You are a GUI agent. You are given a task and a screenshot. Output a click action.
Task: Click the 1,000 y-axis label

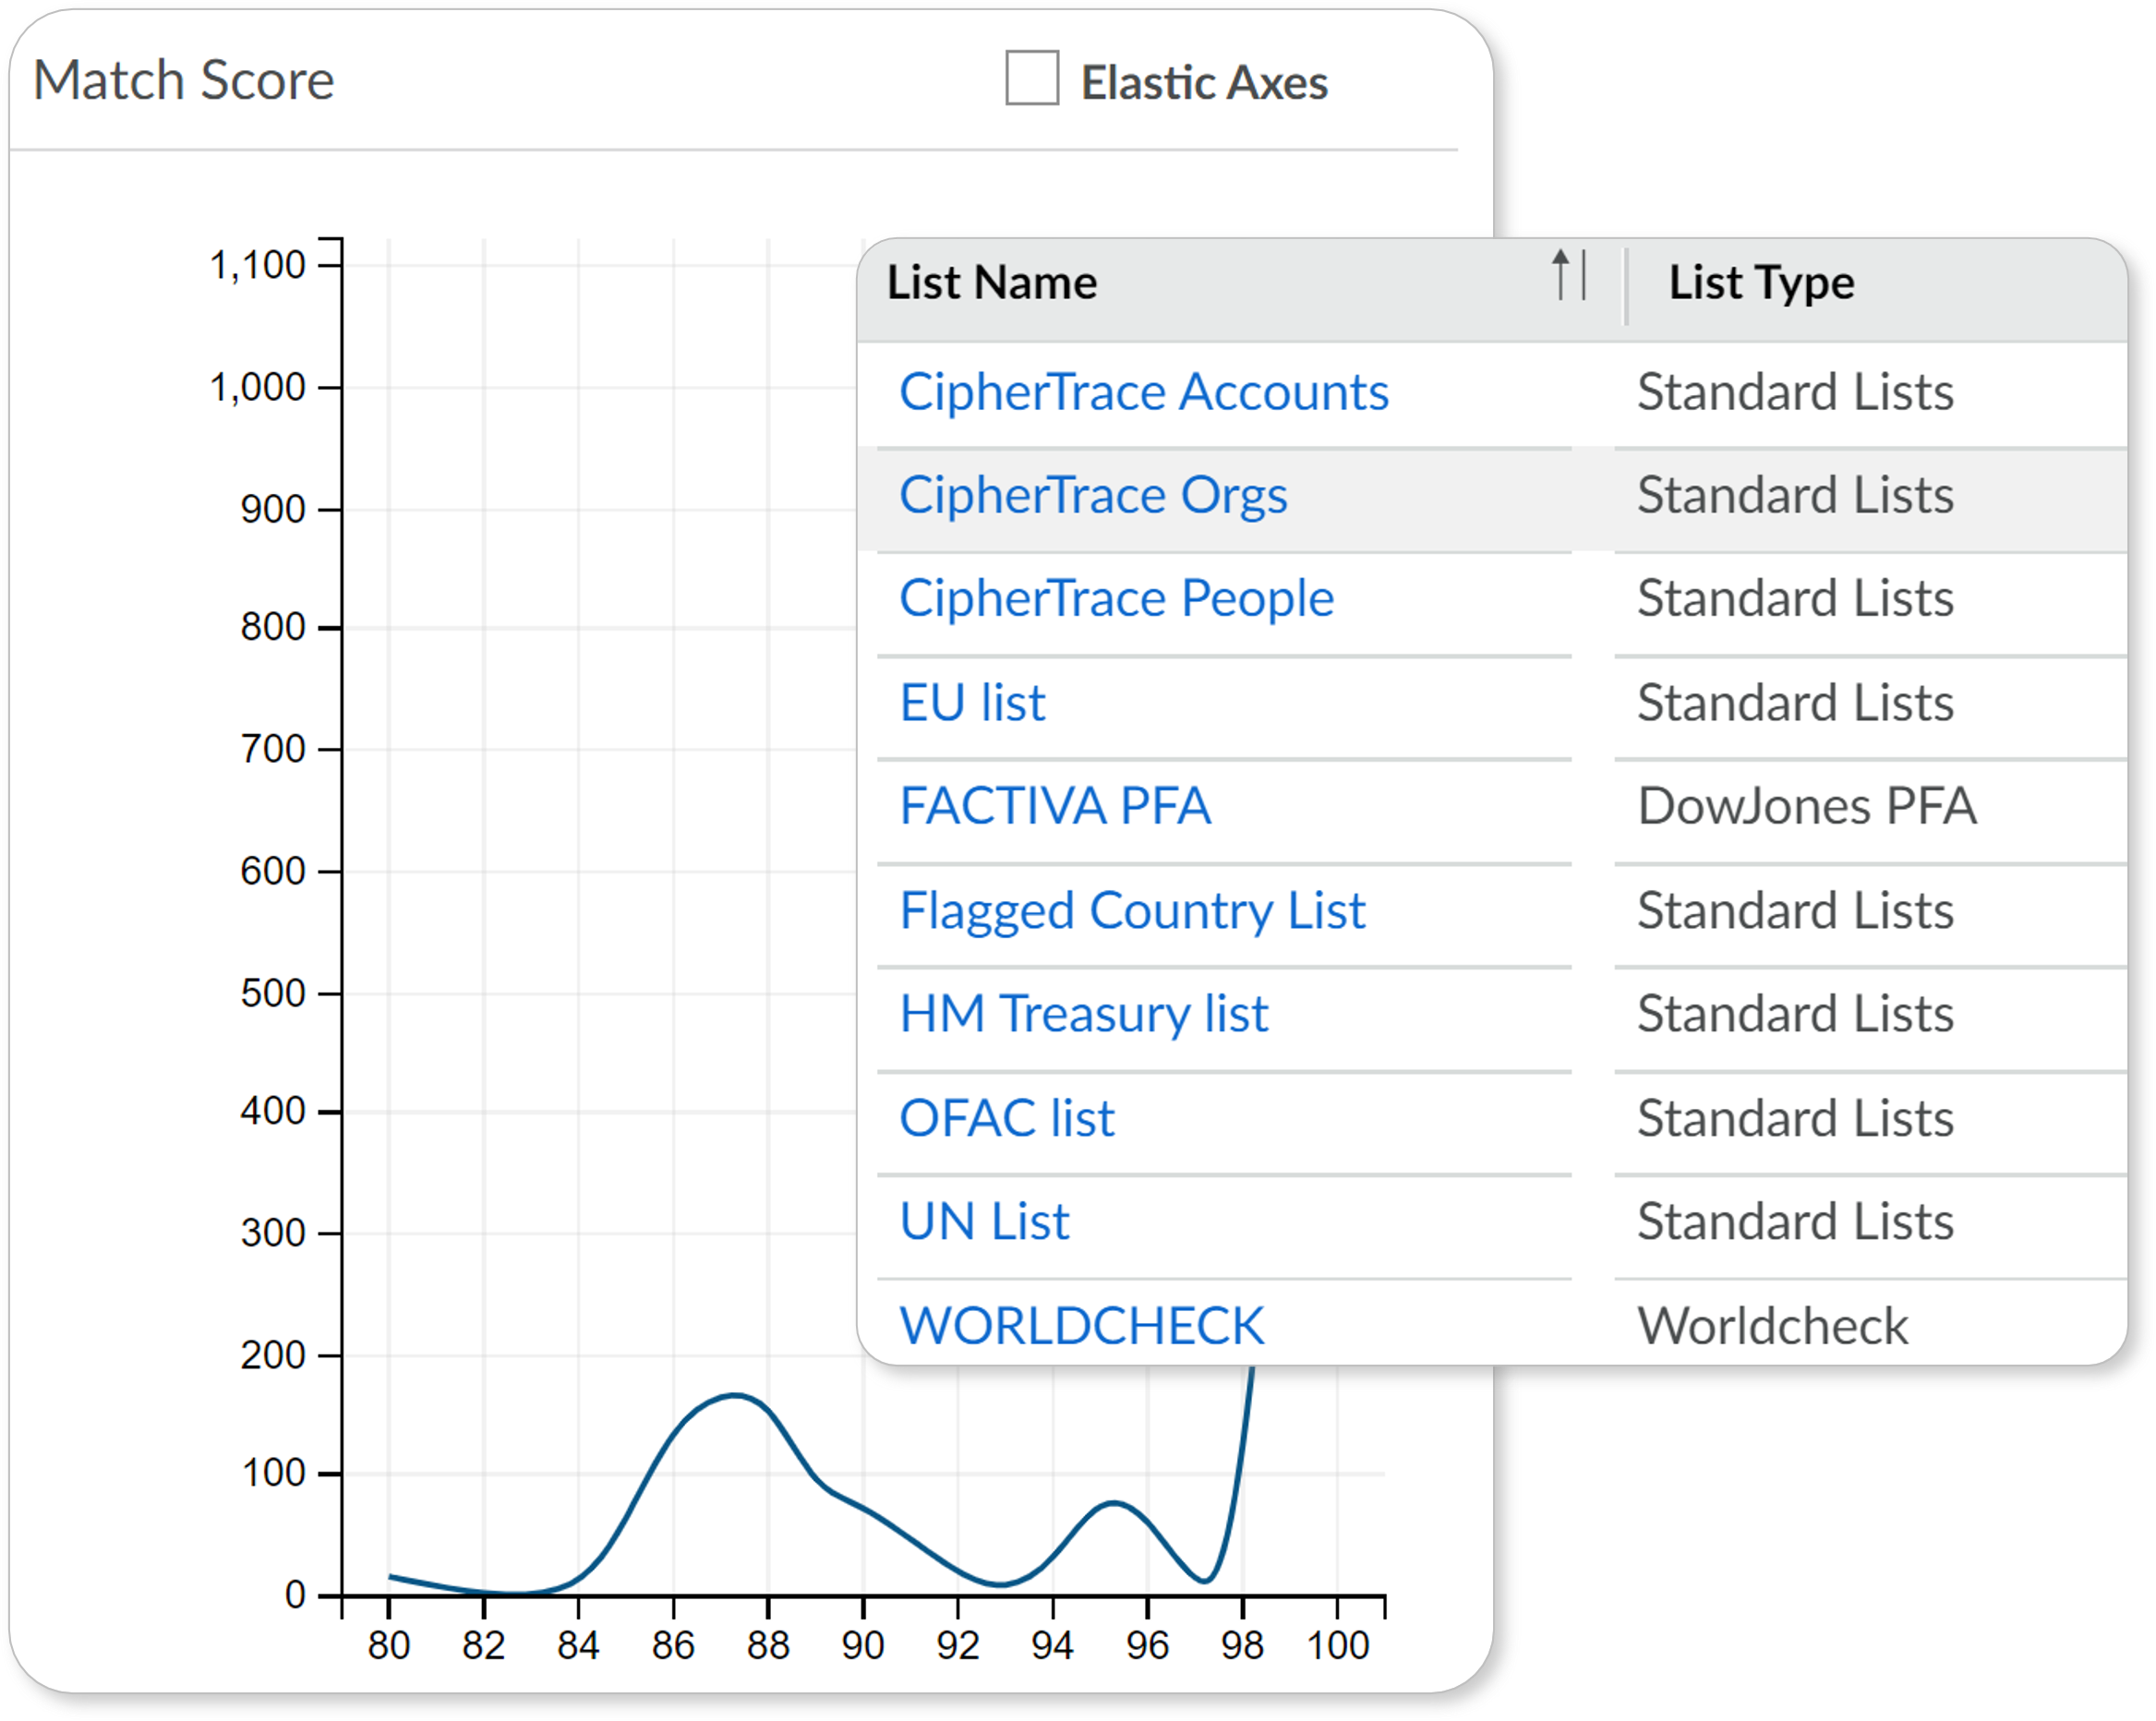(257, 387)
